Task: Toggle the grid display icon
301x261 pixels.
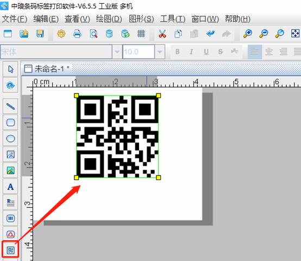Action: coord(141,34)
